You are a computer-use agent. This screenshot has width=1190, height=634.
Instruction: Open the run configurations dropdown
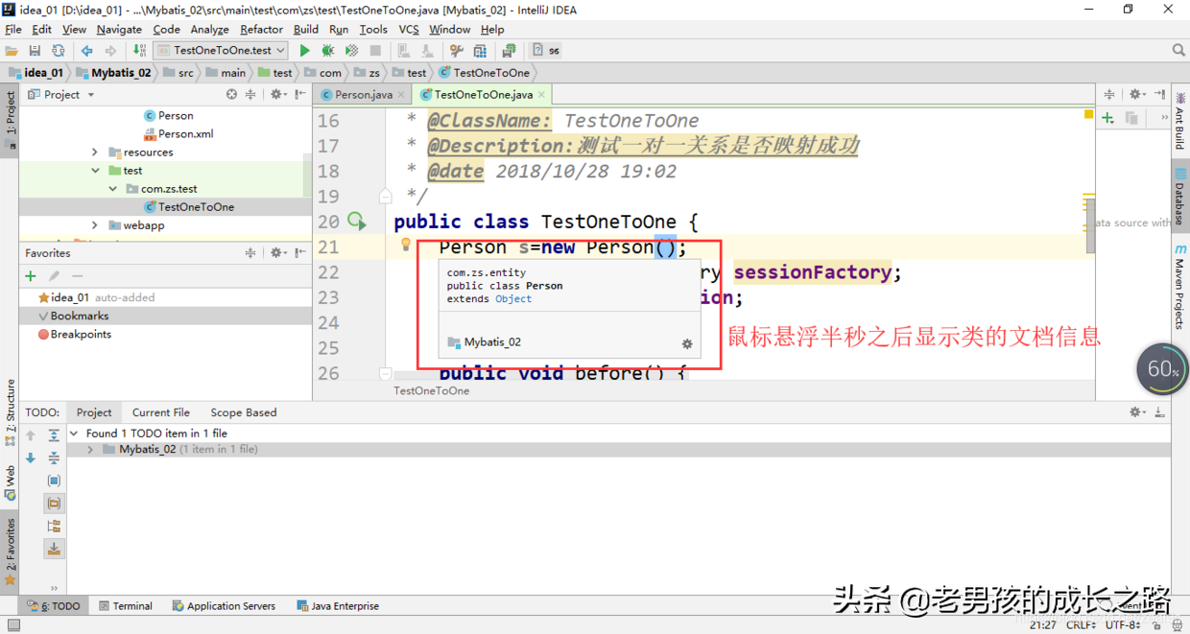tap(279, 50)
